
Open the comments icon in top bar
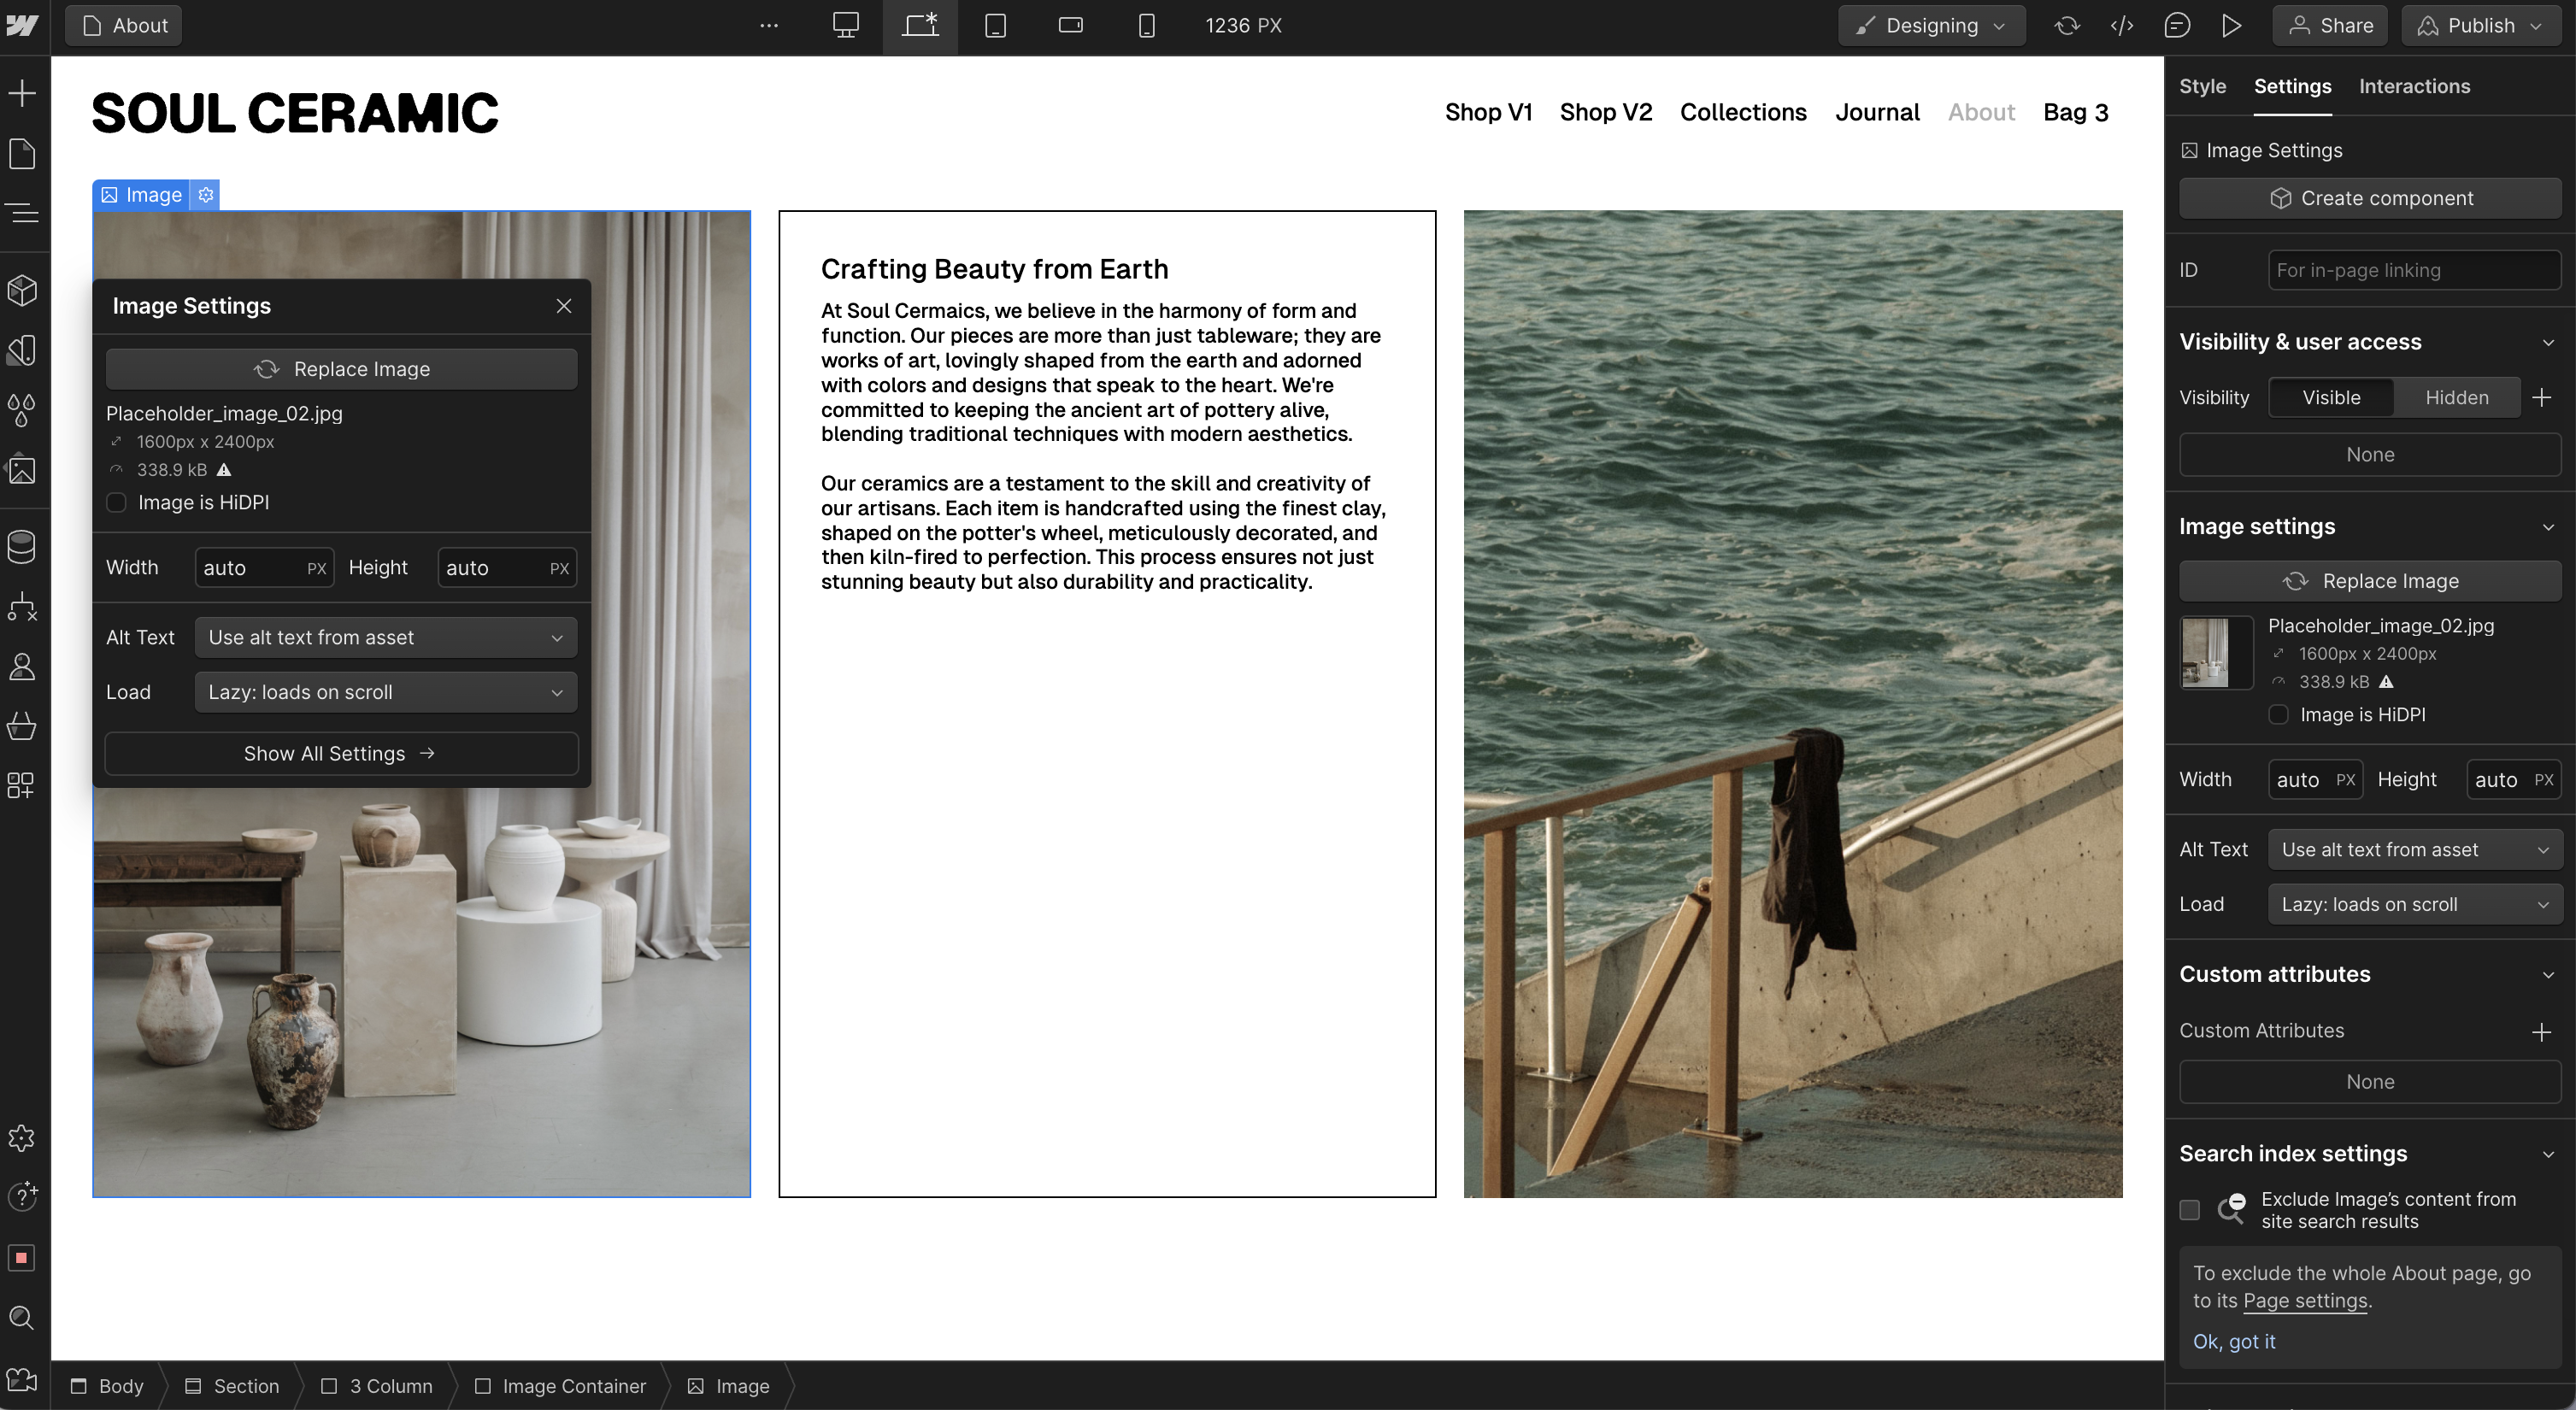2177,26
